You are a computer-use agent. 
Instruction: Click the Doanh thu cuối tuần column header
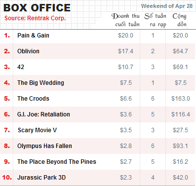click(x=125, y=20)
